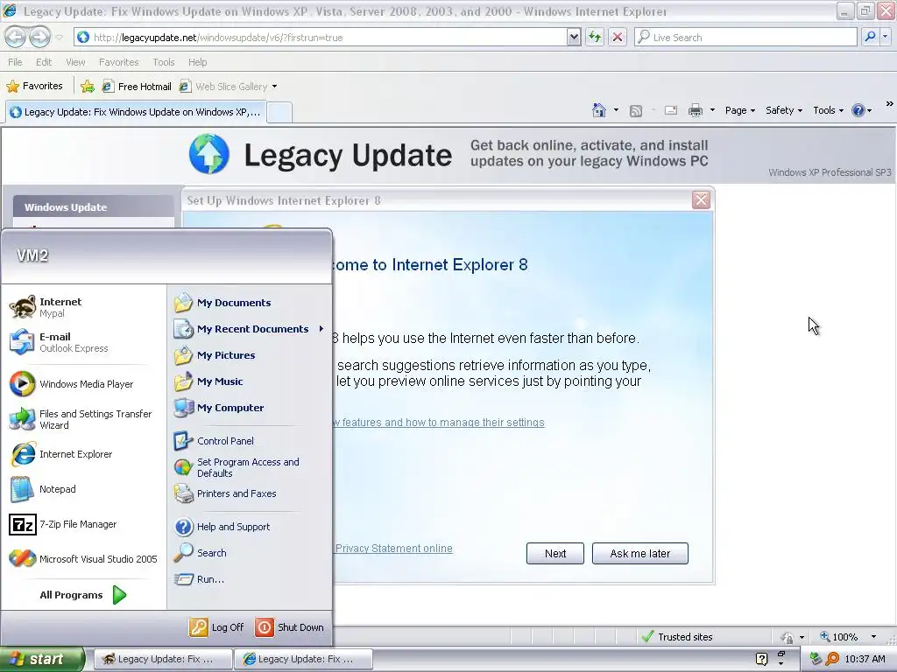Click Next in IE8 setup dialog
This screenshot has height=672, width=897.
tap(554, 553)
